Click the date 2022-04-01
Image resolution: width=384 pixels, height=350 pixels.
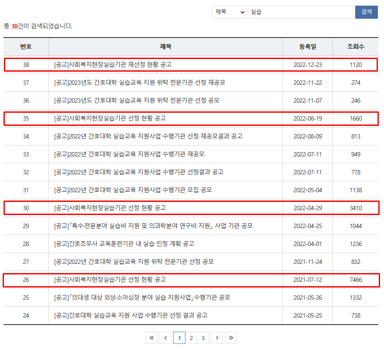(x=308, y=244)
